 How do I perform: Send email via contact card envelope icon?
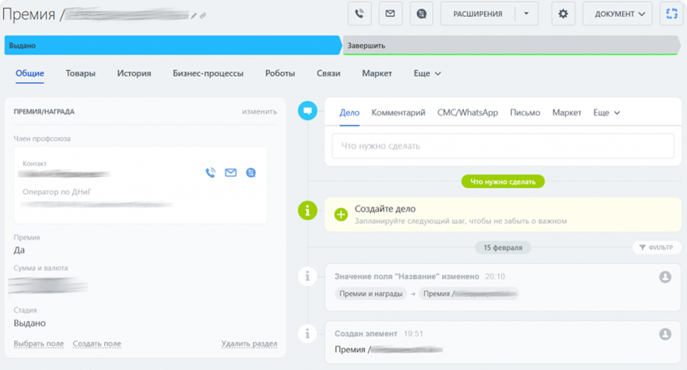tap(231, 173)
